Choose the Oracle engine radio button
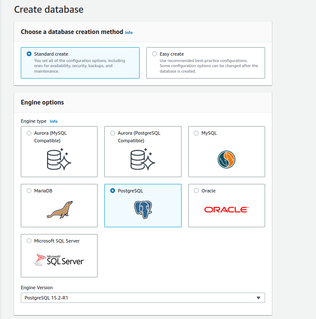 pyautogui.click(x=196, y=190)
